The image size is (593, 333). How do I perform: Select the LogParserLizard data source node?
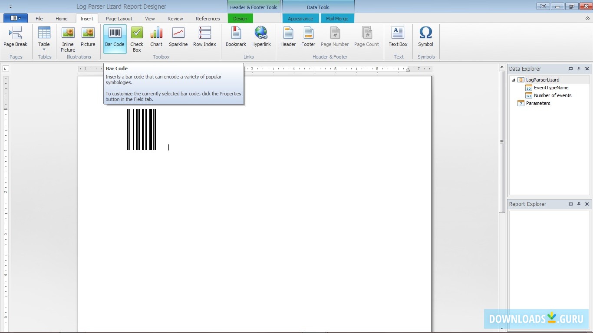pyautogui.click(x=543, y=80)
